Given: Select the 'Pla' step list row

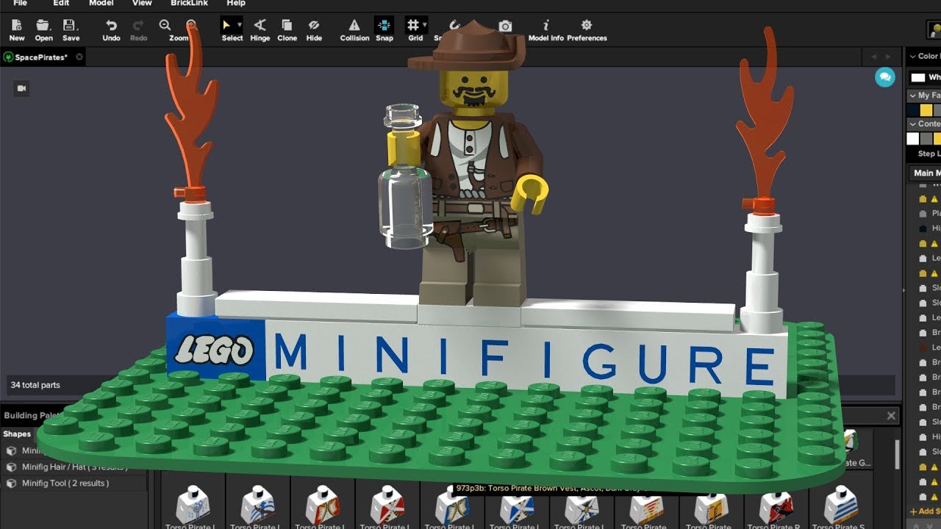Looking at the screenshot, I should [929, 213].
